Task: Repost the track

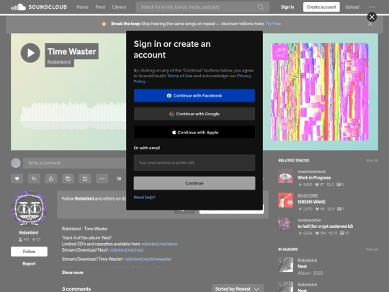Action: [x=34, y=179]
